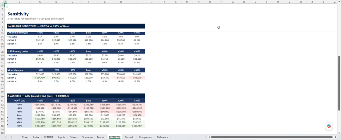Select cell with value $72,960
This screenshot has width=341, height=140.
[105, 119]
